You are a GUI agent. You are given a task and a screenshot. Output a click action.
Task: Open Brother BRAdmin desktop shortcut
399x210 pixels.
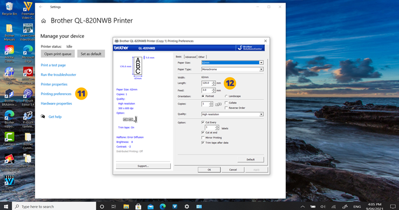9,97
